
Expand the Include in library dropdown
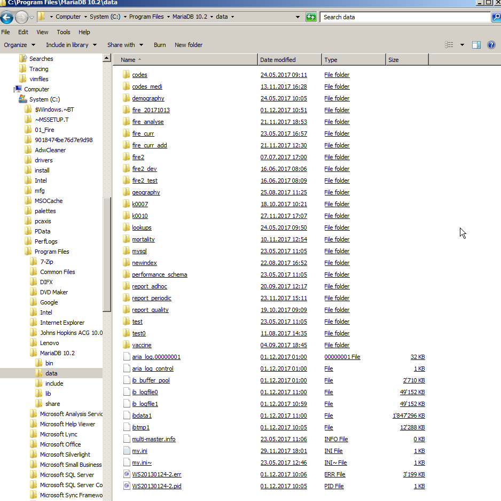pos(71,45)
